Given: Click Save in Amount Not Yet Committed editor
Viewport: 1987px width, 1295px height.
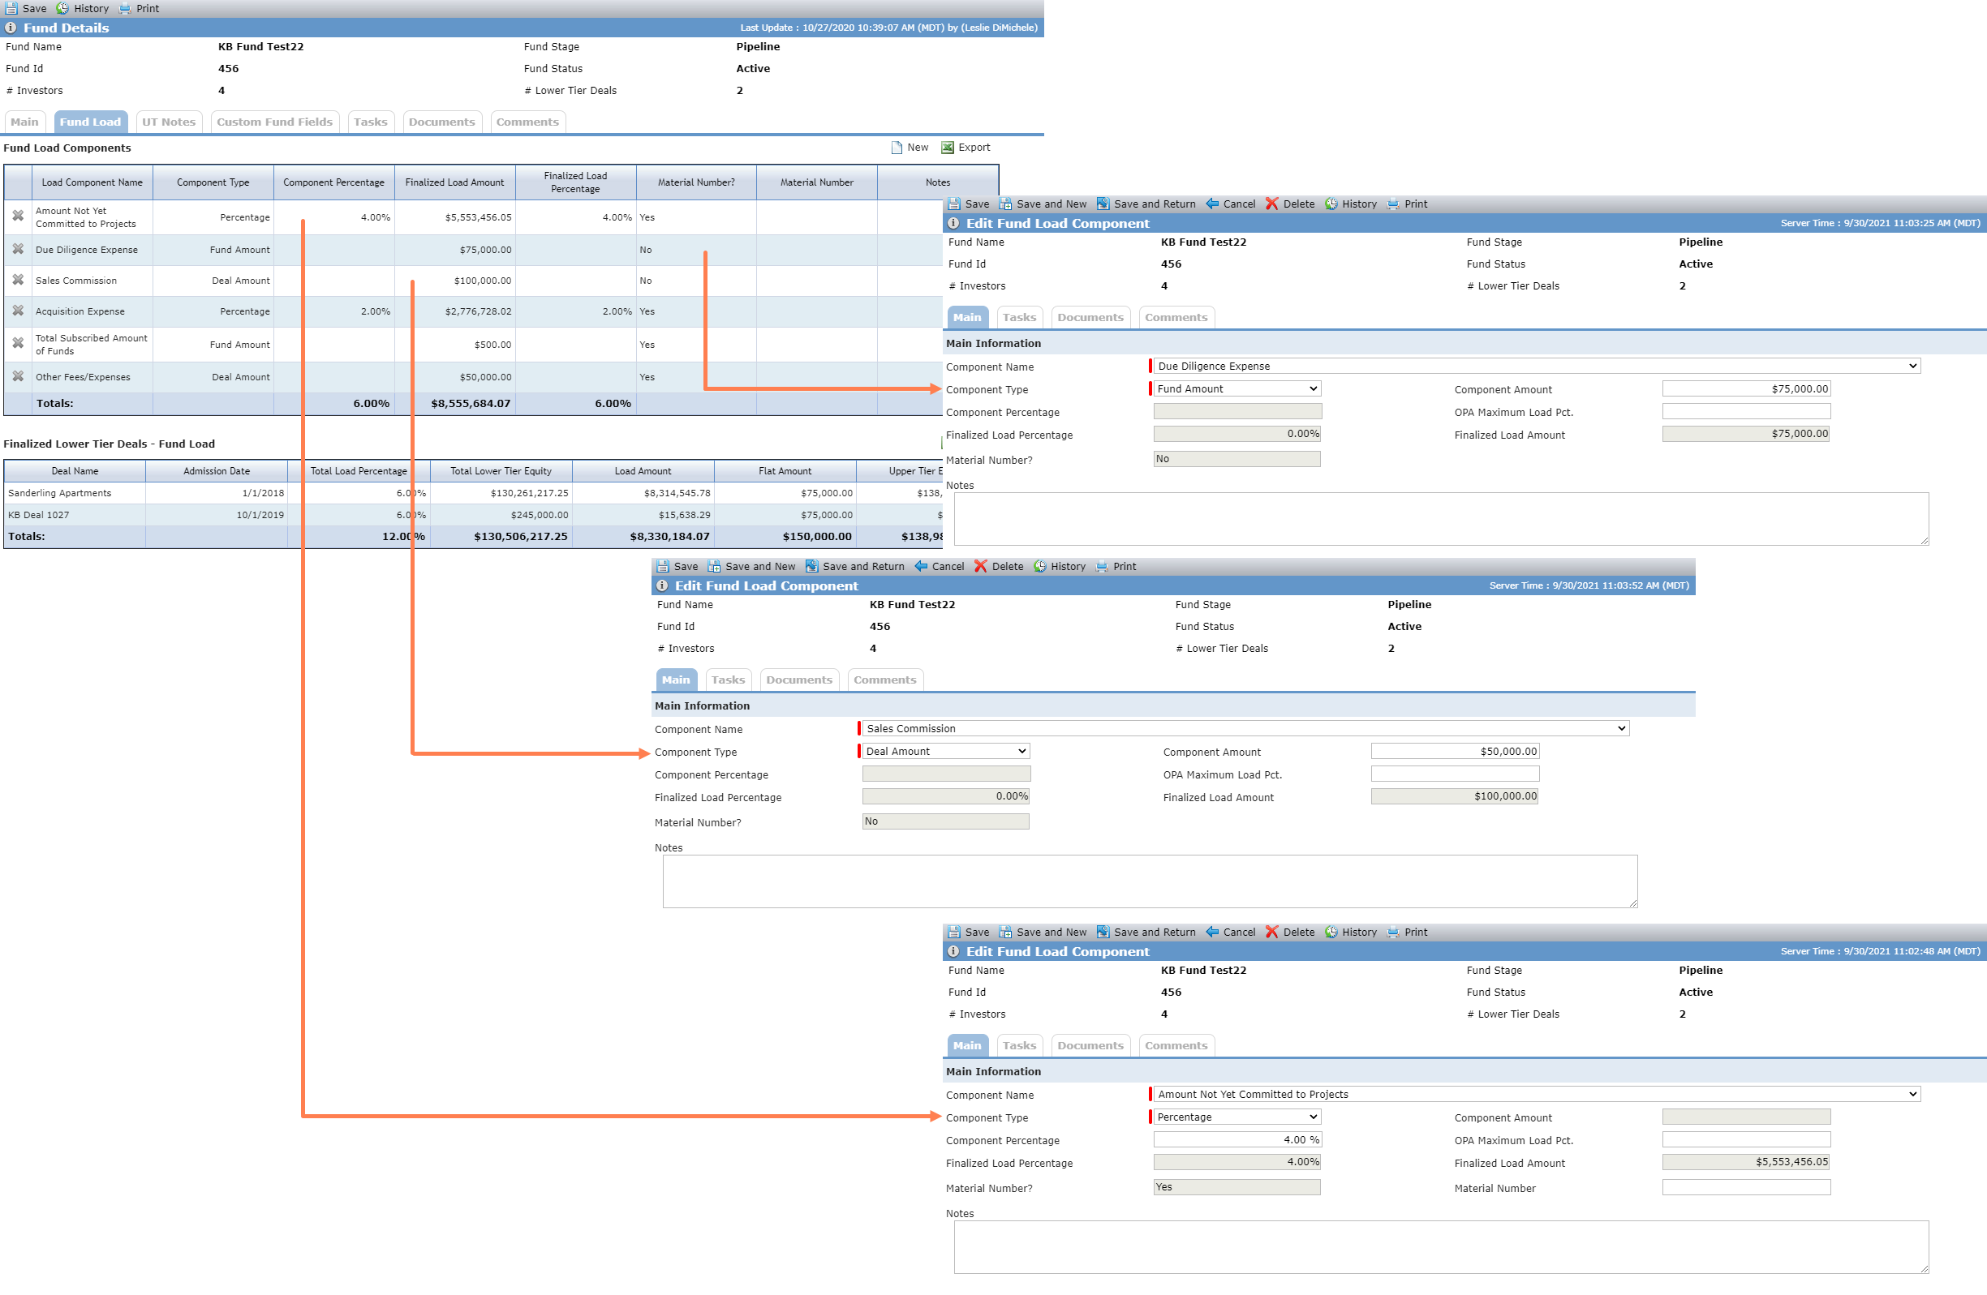Looking at the screenshot, I should tap(969, 932).
